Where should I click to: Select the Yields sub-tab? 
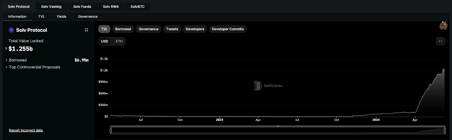(61, 17)
